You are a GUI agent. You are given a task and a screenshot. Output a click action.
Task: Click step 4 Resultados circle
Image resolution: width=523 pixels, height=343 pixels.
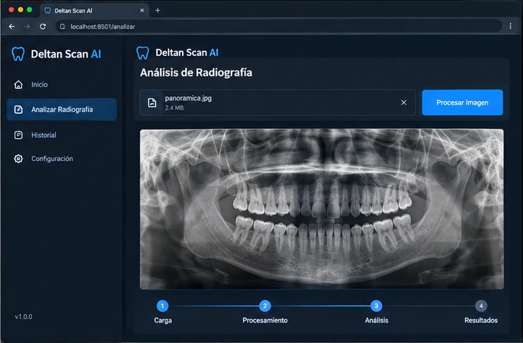[481, 306]
